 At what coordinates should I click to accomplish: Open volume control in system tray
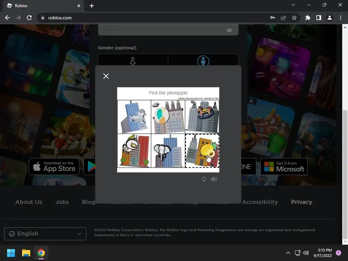tap(306, 253)
